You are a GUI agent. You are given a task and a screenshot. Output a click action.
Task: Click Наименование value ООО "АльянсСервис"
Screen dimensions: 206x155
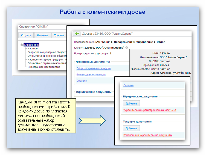pyautogui.click(x=173, y=57)
